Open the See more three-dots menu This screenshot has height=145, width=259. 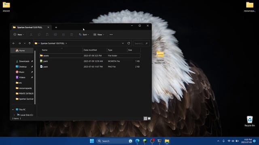[111, 35]
